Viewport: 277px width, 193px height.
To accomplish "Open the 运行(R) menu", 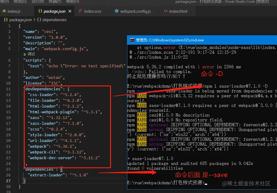I will [37, 2].
